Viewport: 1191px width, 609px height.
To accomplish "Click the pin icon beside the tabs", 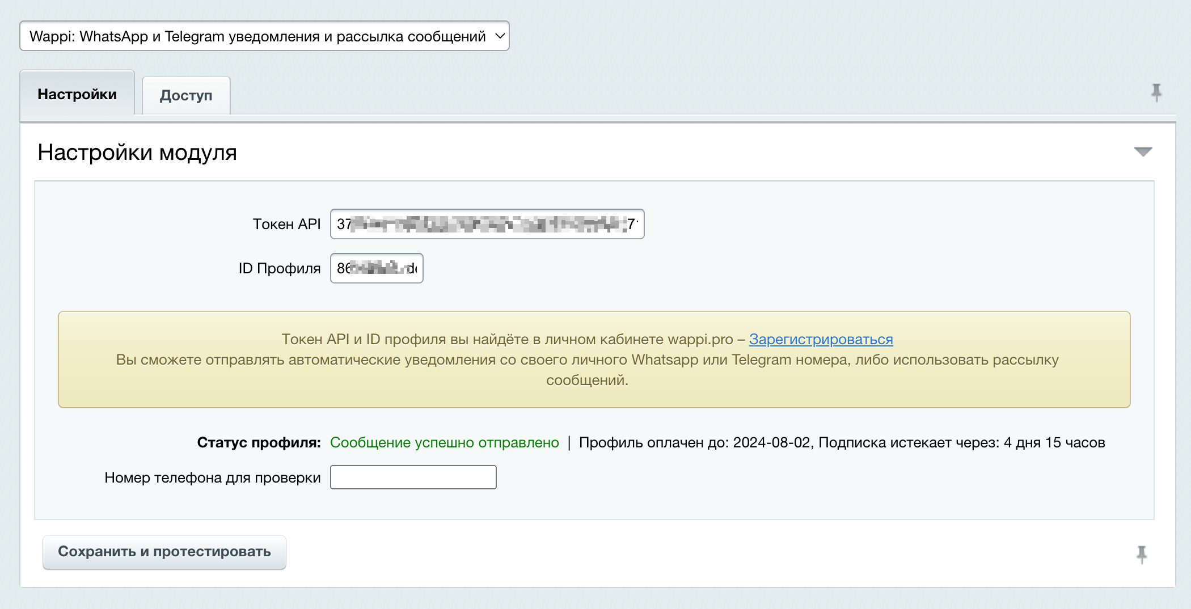I will tap(1156, 92).
